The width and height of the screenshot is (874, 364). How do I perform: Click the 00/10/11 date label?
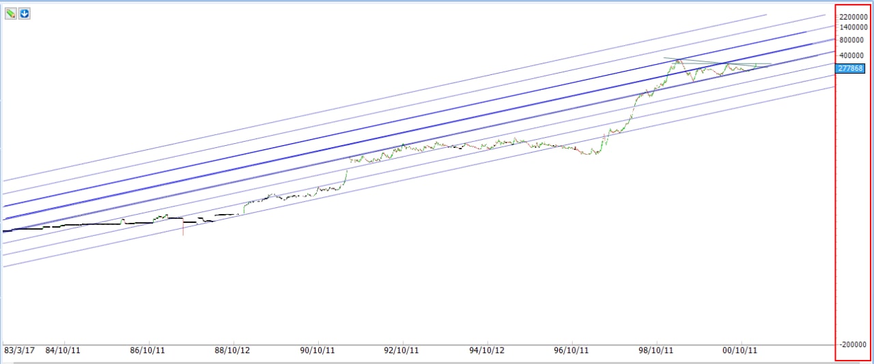[x=741, y=350]
